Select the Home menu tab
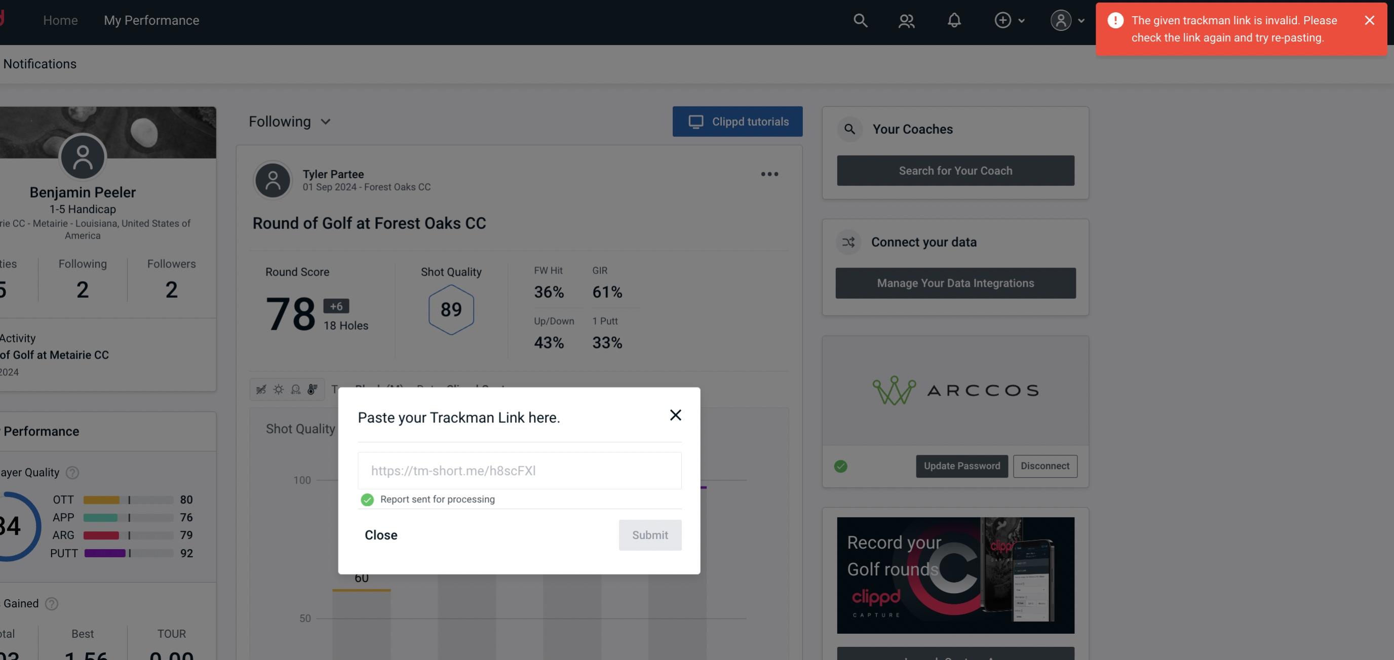Viewport: 1394px width, 660px height. click(x=60, y=20)
